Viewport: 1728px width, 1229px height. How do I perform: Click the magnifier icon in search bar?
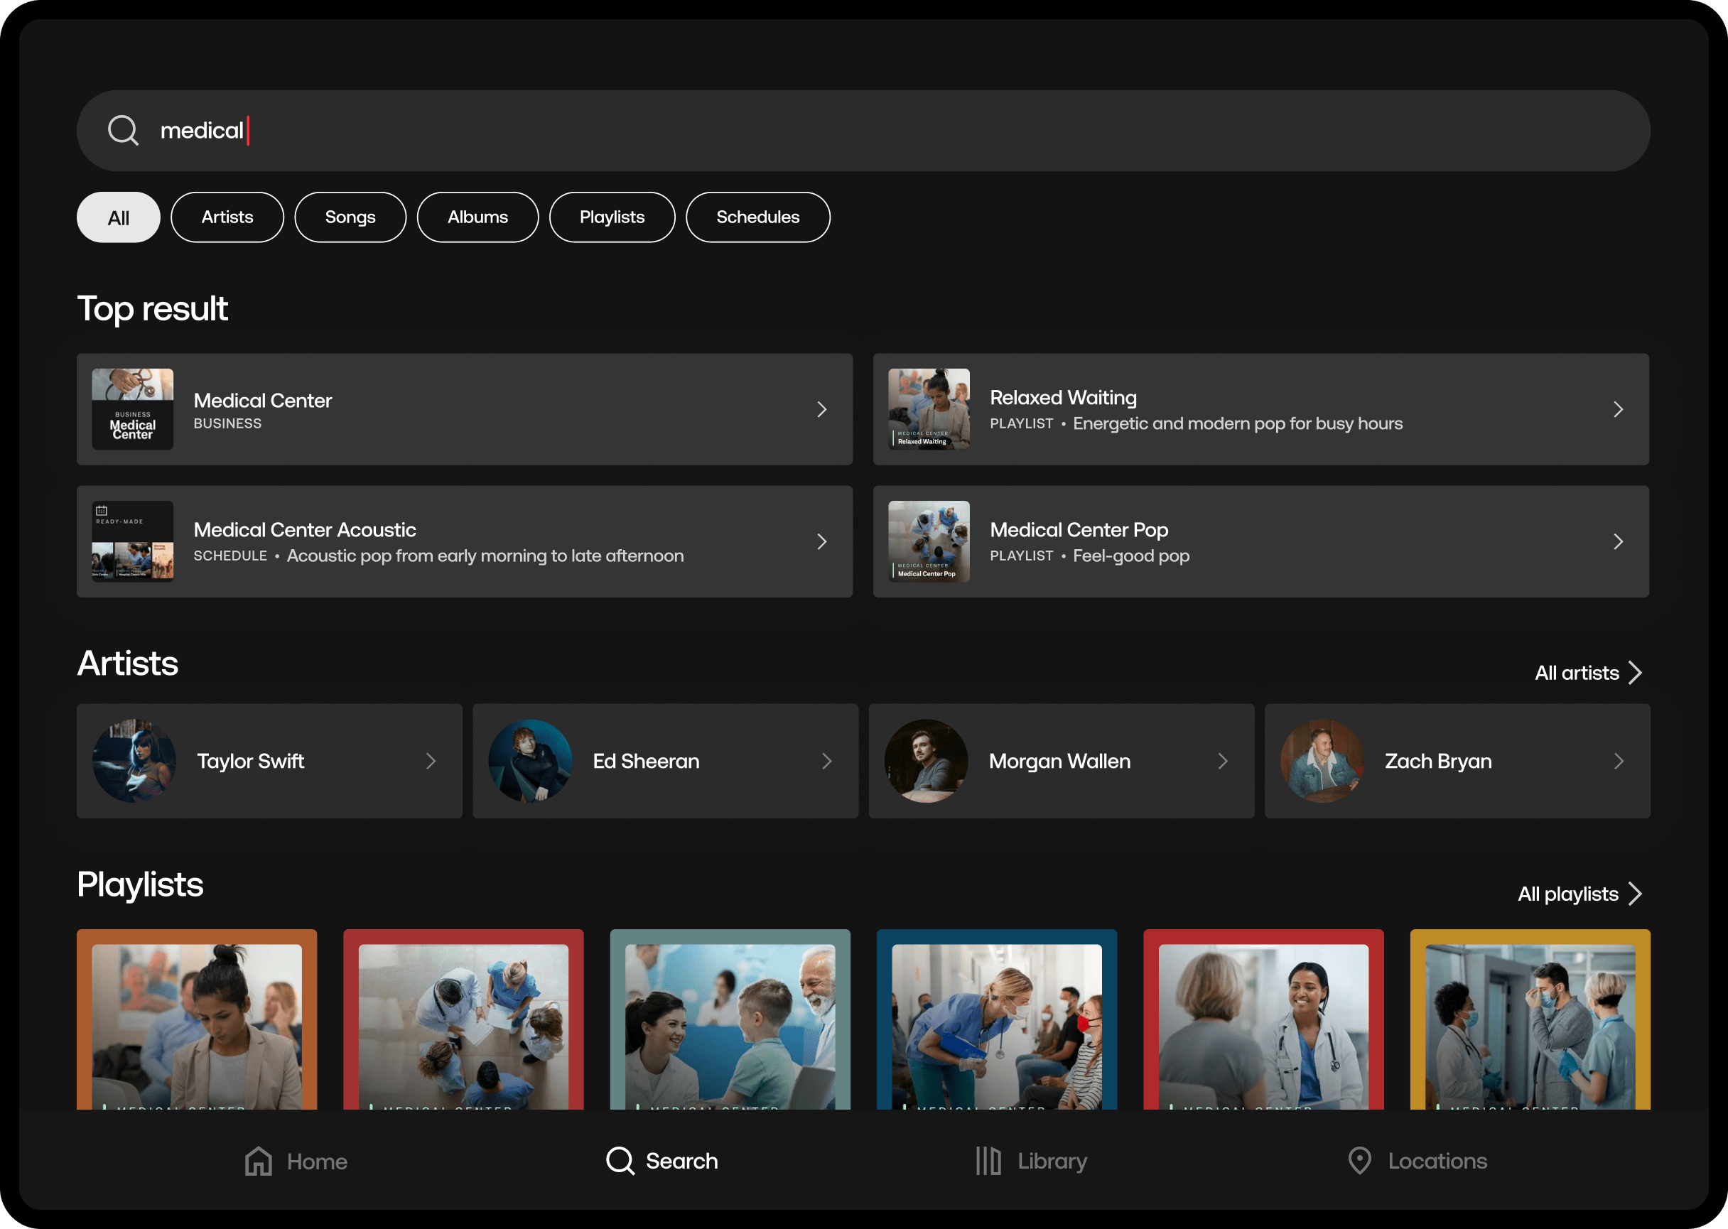[x=123, y=130]
